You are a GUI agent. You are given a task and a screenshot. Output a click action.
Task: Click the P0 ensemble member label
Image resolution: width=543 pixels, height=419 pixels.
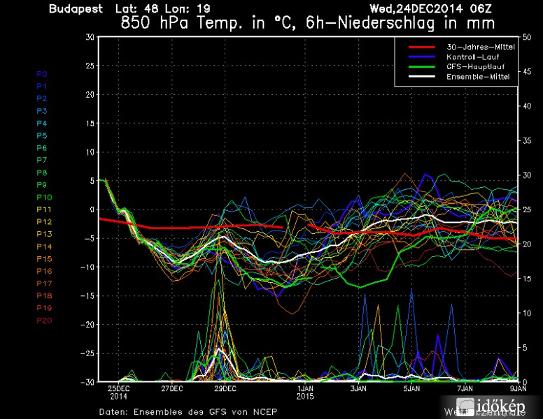(42, 74)
